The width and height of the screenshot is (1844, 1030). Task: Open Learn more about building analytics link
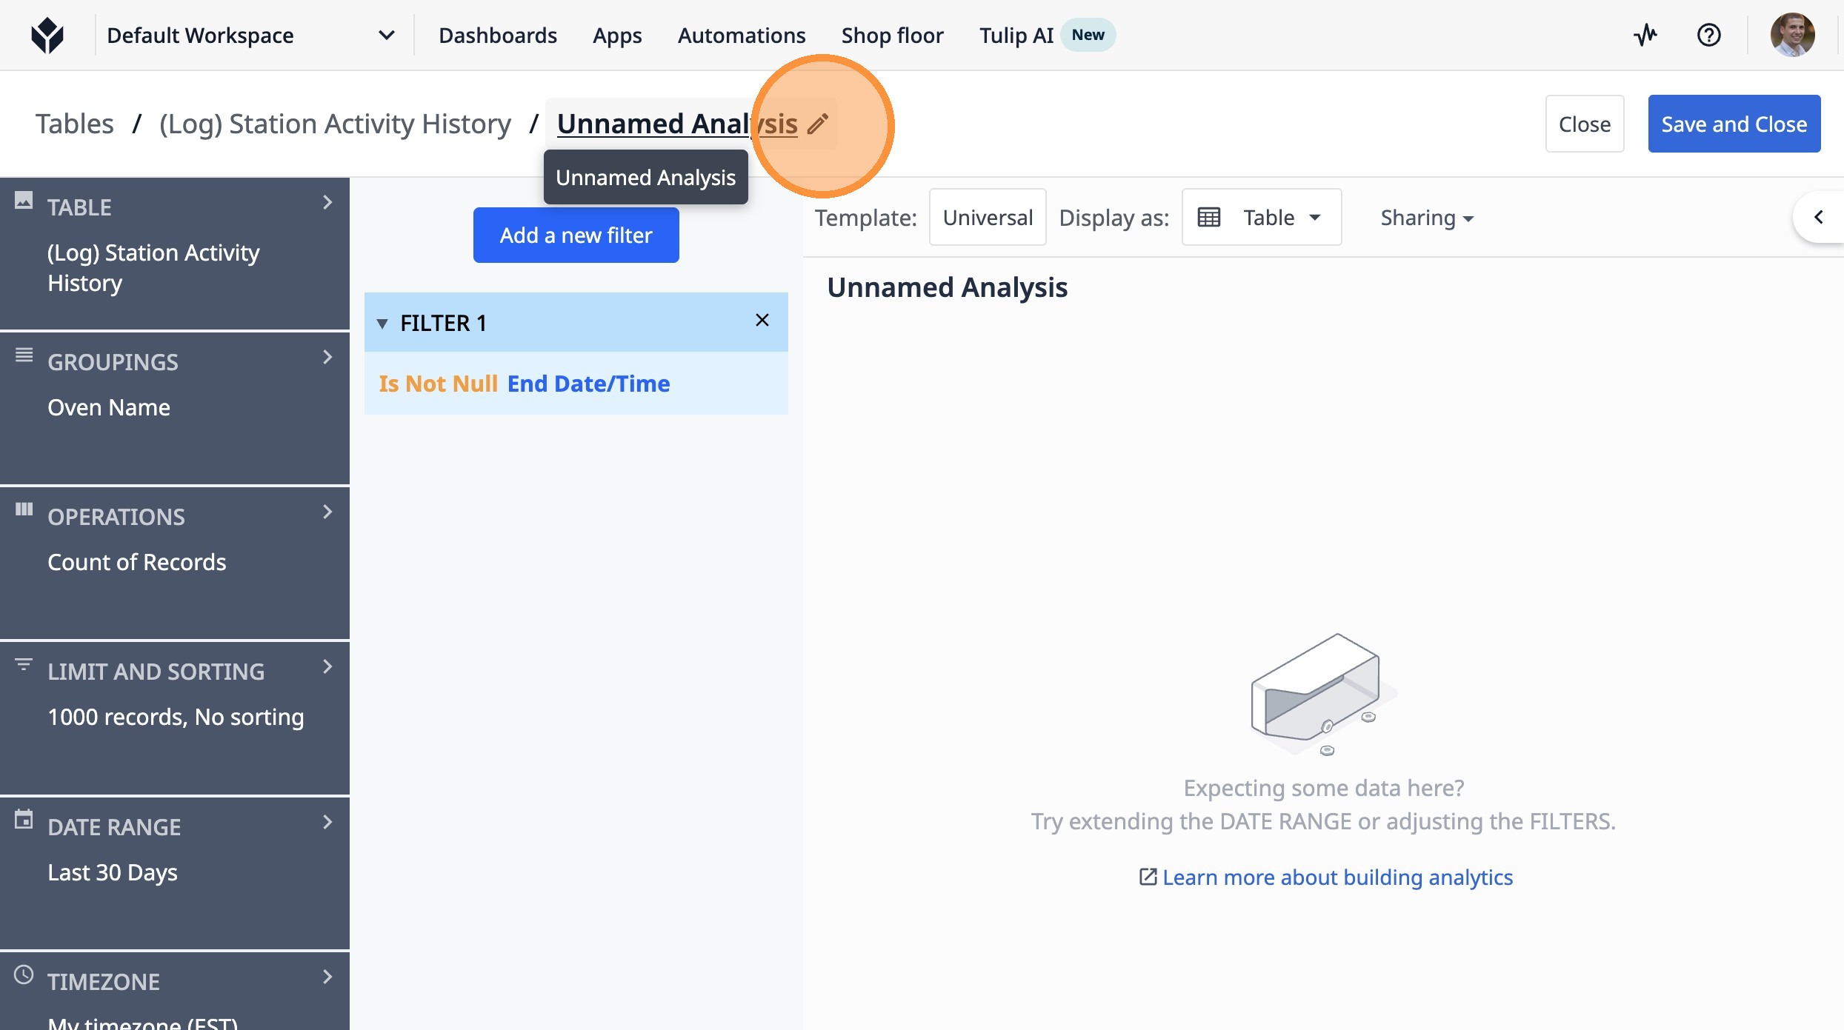pos(1337,877)
